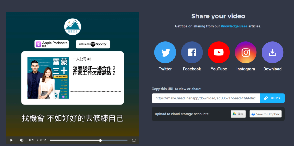
Task: Upload the video with the YouTube icon
Action: tap(219, 53)
